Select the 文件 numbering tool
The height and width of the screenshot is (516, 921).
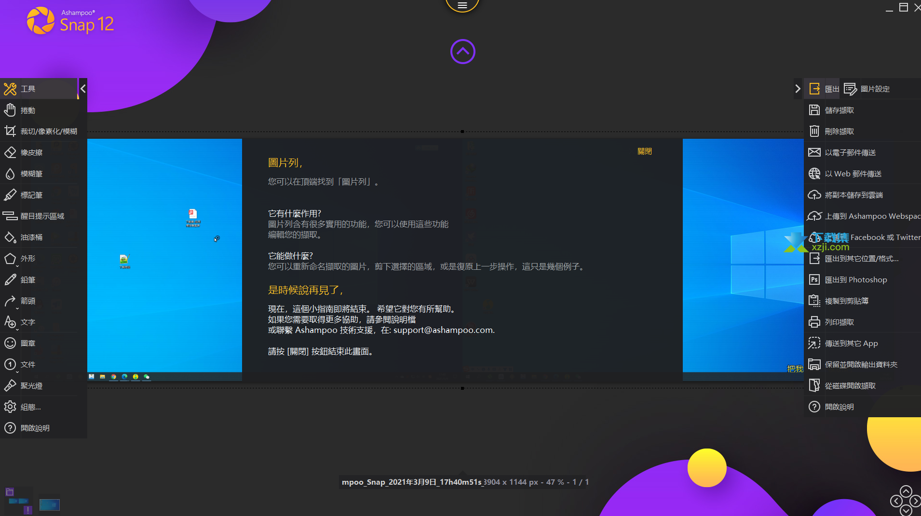click(x=39, y=364)
